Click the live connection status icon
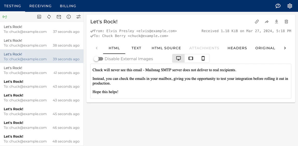 coord(5,17)
